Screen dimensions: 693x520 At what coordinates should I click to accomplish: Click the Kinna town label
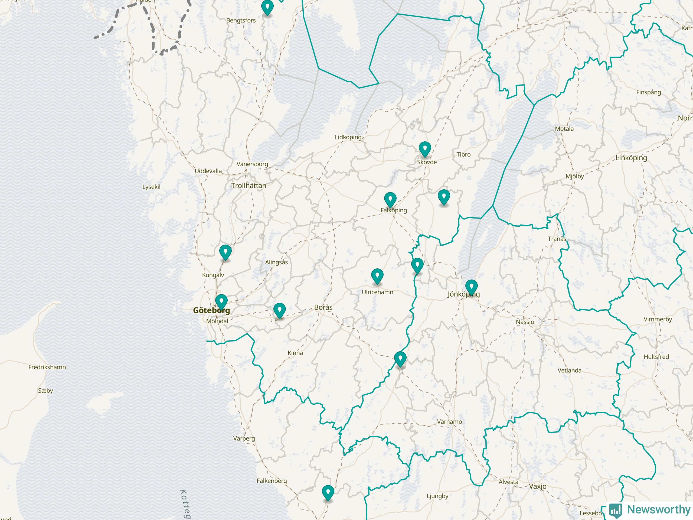tap(295, 353)
